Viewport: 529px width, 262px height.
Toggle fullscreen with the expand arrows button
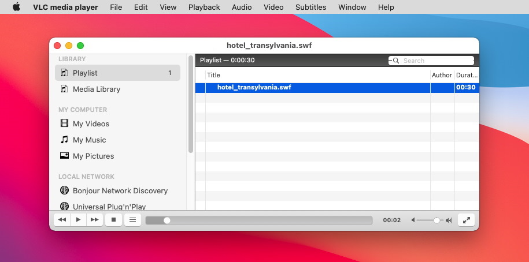[x=466, y=220]
